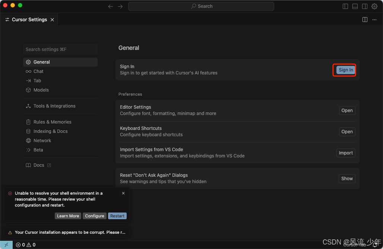The image size is (383, 249).
Task: Click the red error icon in notification
Action: pos(10,193)
